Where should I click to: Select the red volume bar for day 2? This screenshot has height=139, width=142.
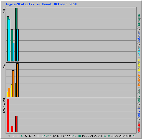click(x=12, y=129)
